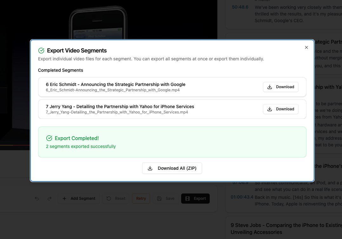Viewport: 342px width, 239px height.
Task: Download the Eric Schmidt segment
Action: [280, 87]
